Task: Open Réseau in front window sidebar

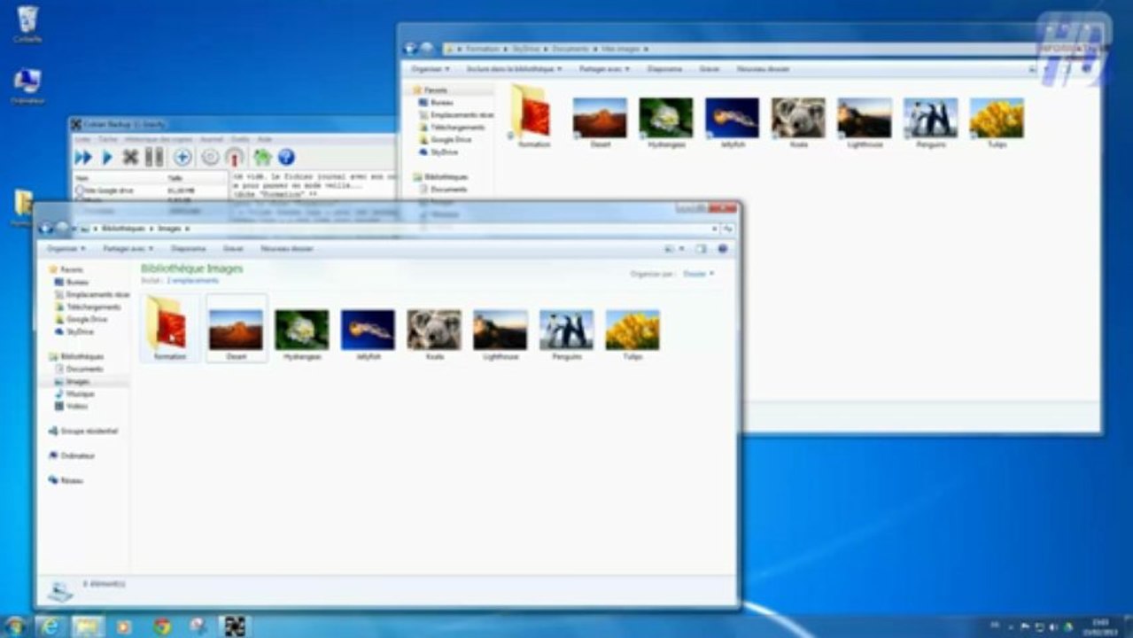Action: (66, 480)
